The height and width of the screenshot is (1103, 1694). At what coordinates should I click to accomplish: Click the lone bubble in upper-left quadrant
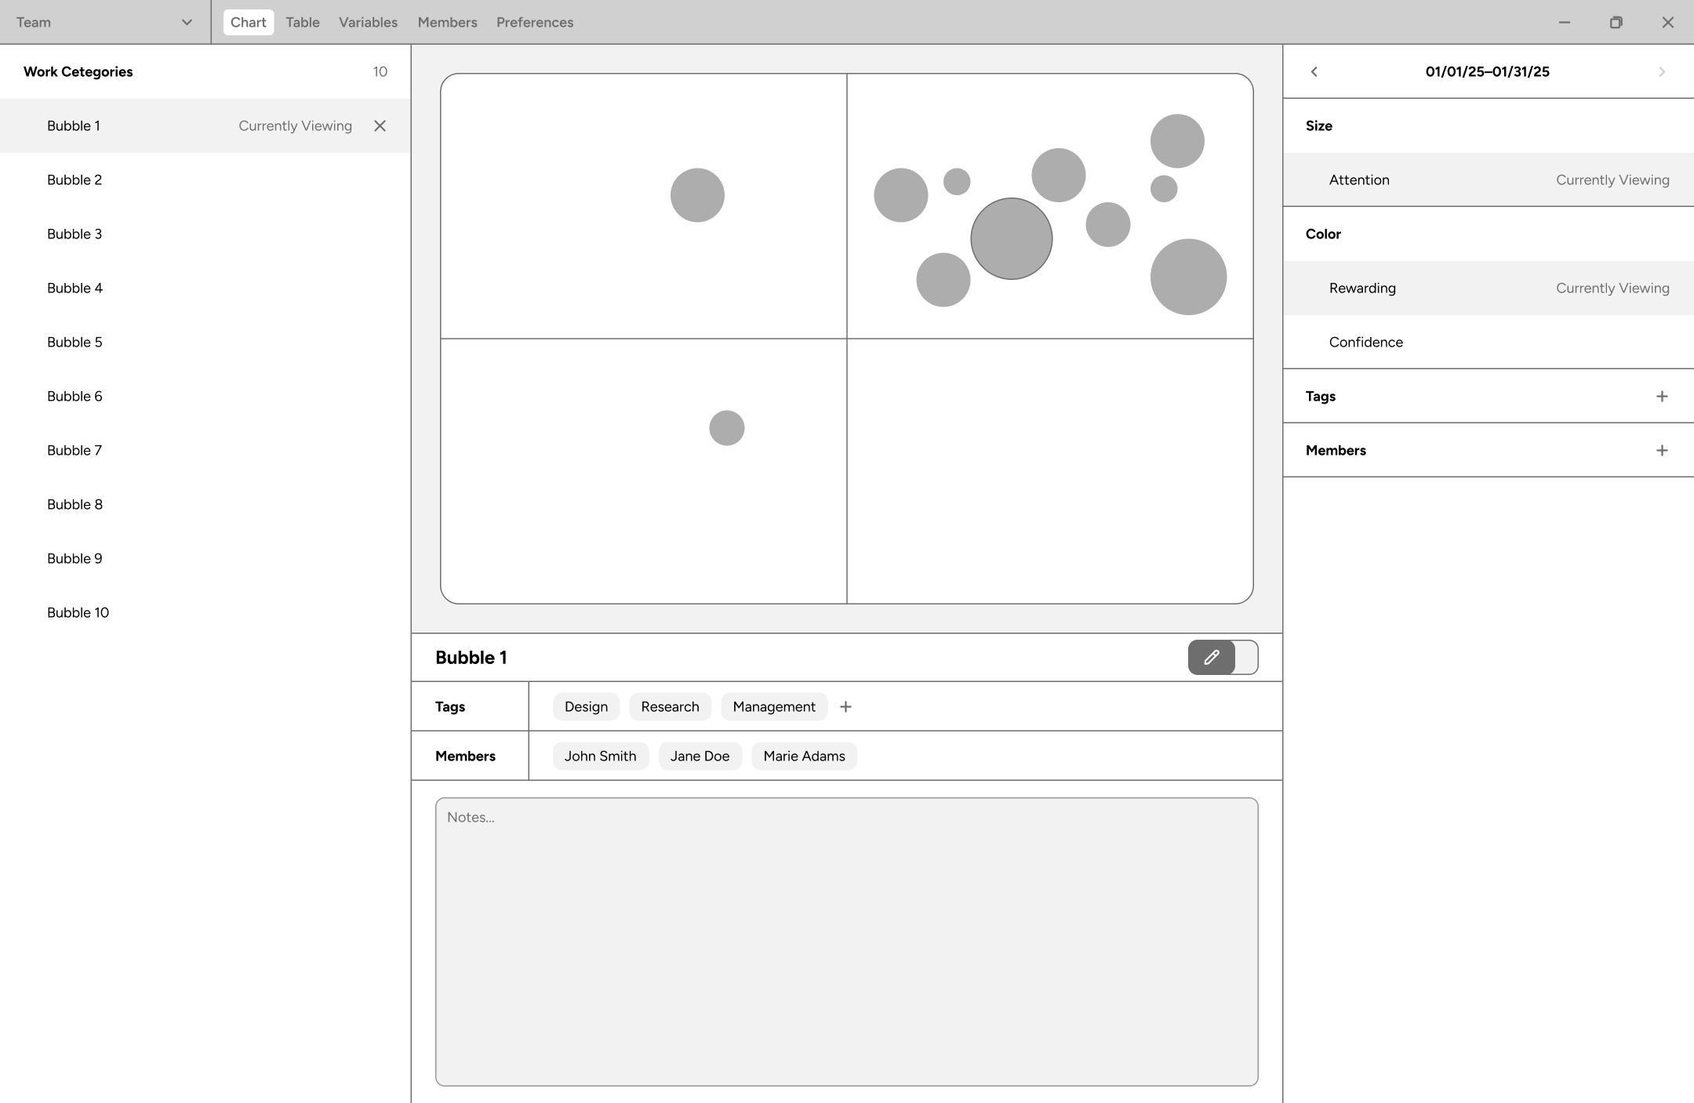coord(697,195)
